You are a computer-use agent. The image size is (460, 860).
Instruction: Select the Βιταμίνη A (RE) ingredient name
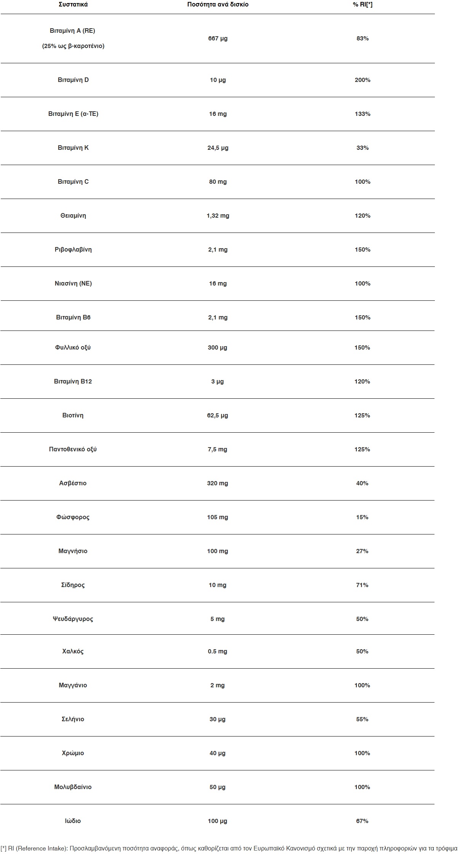click(x=72, y=30)
